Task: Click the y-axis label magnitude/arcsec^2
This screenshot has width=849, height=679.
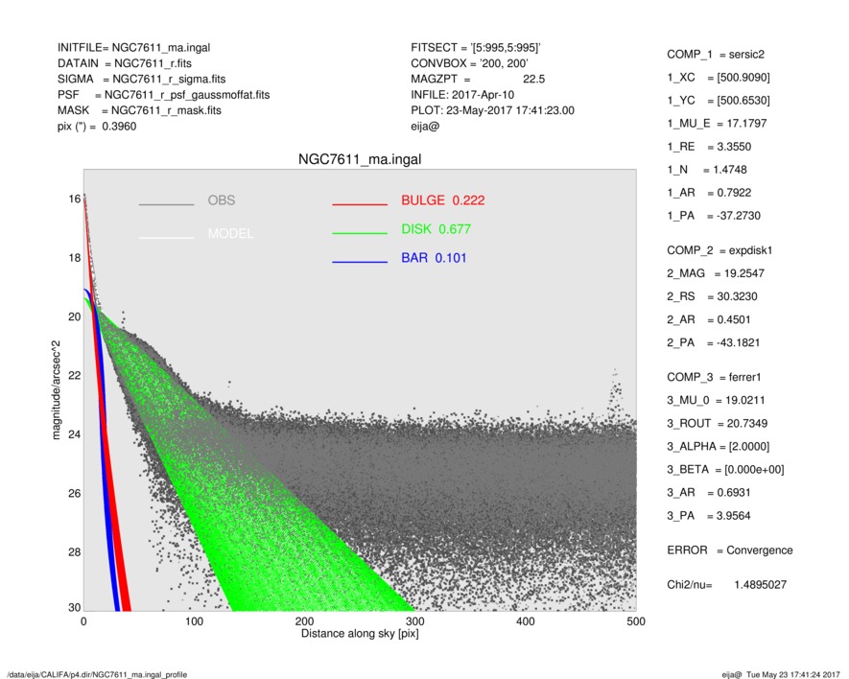Action: pos(57,390)
